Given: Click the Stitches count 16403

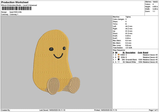Looking at the screenshot, I should click(156, 2).
